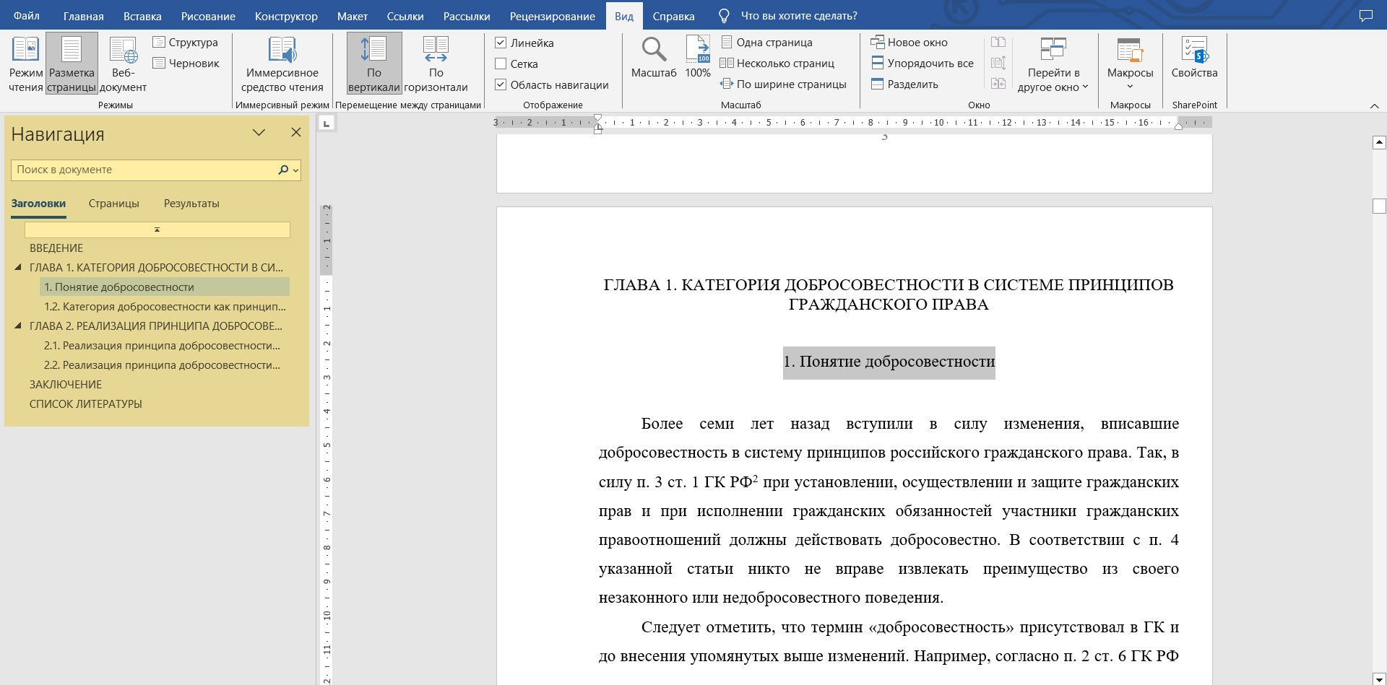Screen dimensions: 1387x685
Task: Open a new window (Новое окно)
Action: [909, 43]
